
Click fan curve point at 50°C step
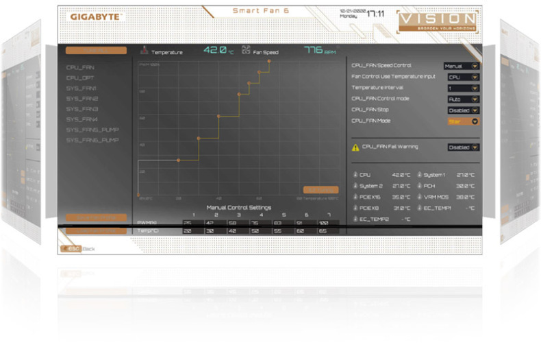(239, 94)
